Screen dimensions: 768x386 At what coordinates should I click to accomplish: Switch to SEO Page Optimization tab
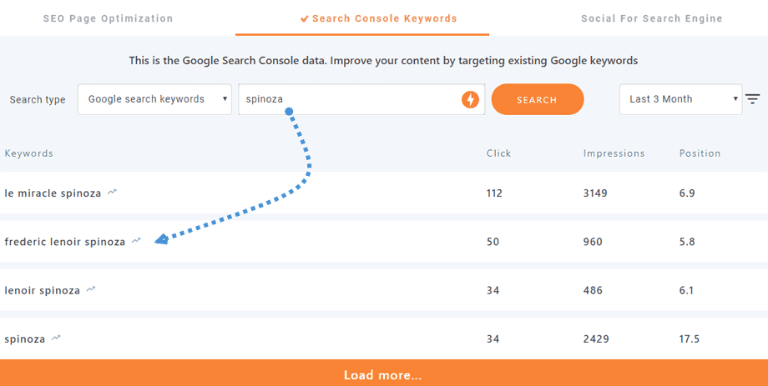point(109,18)
